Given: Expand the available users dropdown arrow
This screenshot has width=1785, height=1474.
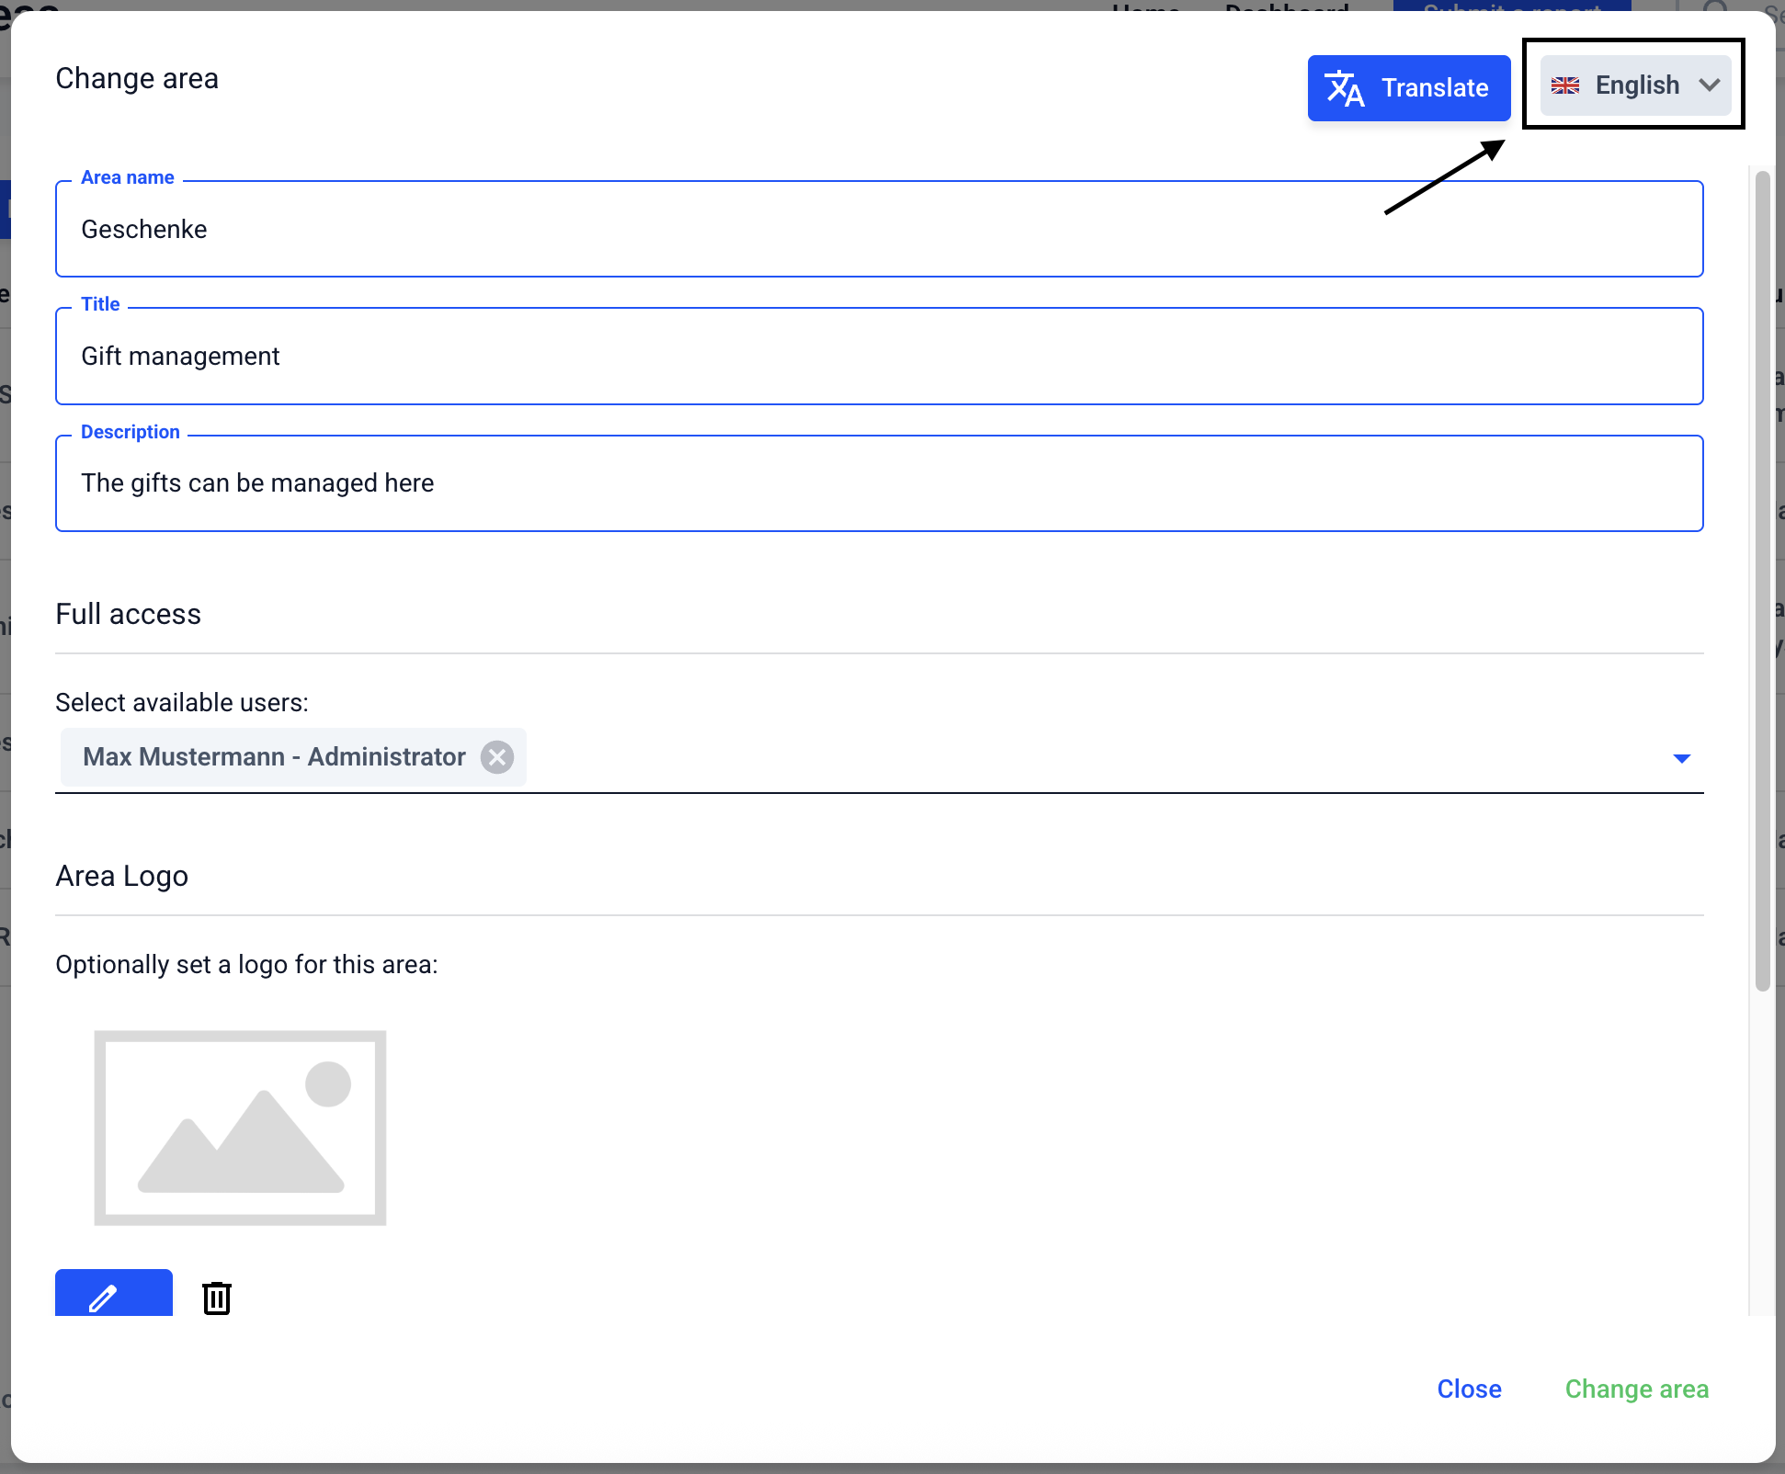Looking at the screenshot, I should (1681, 758).
